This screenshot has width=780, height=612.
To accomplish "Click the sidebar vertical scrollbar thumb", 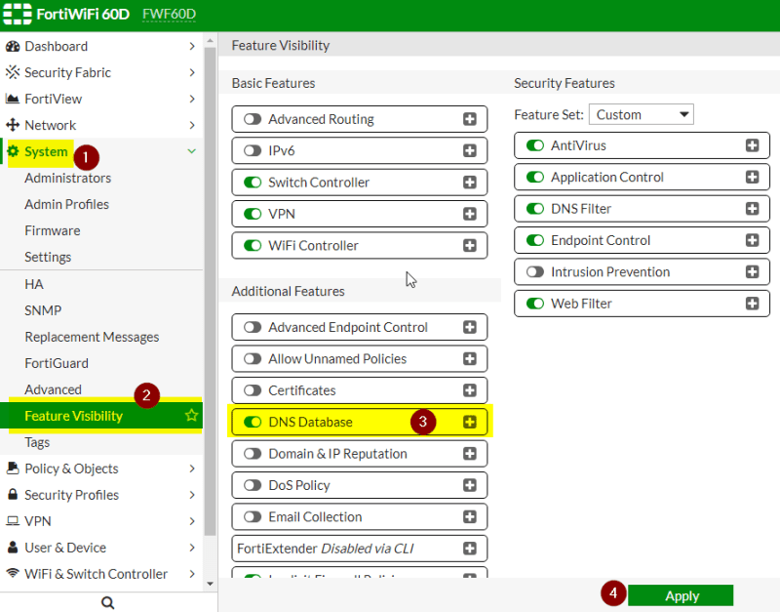I will point(210,291).
